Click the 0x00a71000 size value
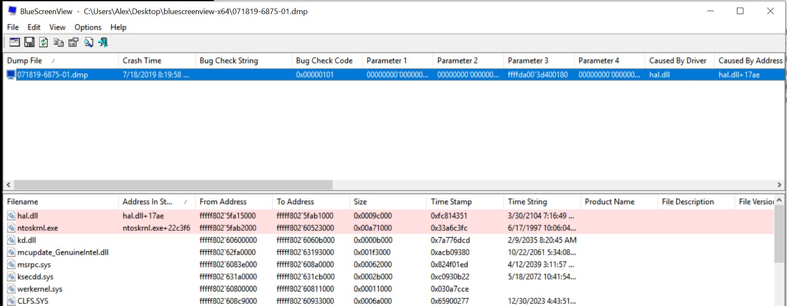The height and width of the screenshot is (306, 787). click(373, 228)
